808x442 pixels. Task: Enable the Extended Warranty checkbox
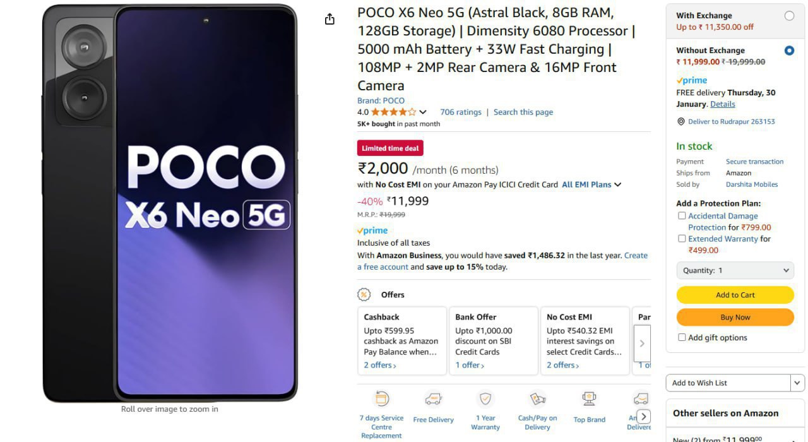682,239
